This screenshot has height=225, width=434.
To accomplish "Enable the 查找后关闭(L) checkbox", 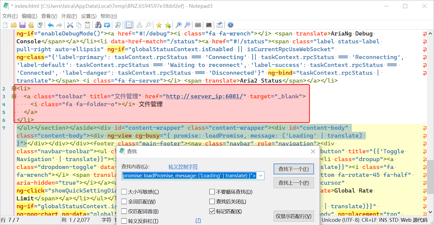I will pos(212,202).
